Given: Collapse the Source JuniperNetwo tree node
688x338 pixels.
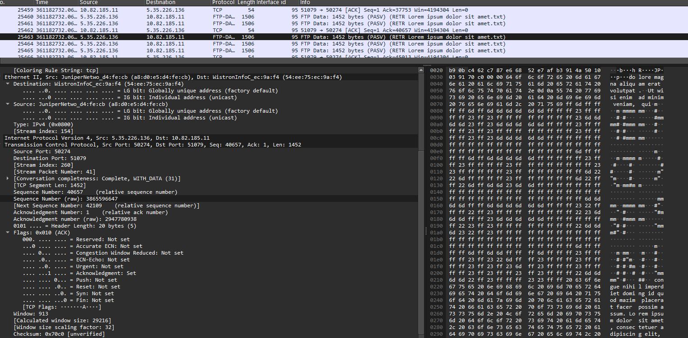Looking at the screenshot, I should click(x=8, y=104).
